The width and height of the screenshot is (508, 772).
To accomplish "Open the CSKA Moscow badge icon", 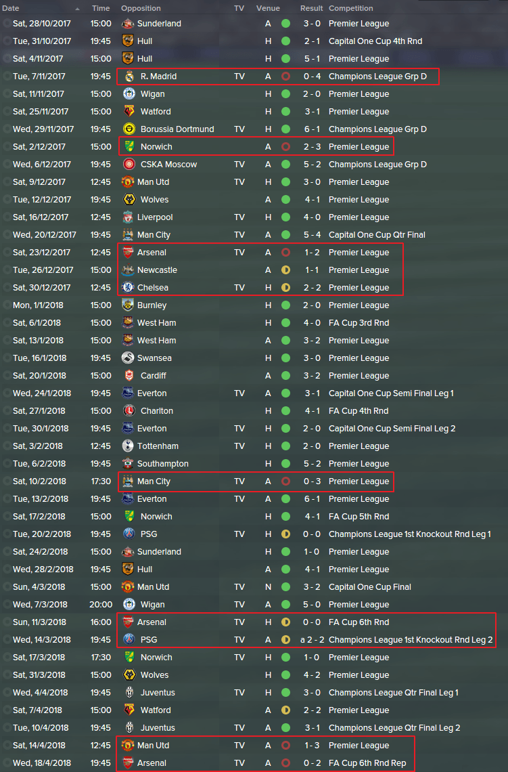I will point(129,165).
